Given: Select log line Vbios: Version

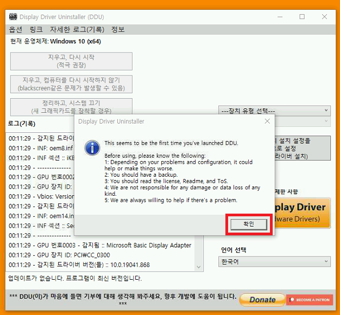Looking at the screenshot, I should pyautogui.click(x=41, y=197).
